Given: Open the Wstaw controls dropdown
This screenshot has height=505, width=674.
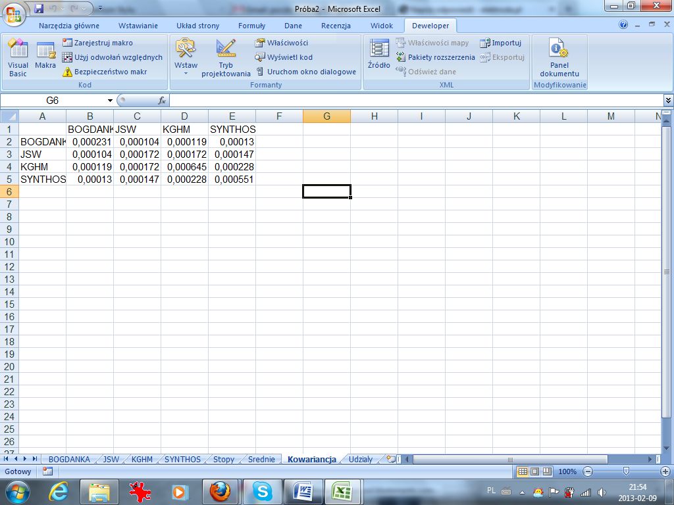Looking at the screenshot, I should [186, 58].
